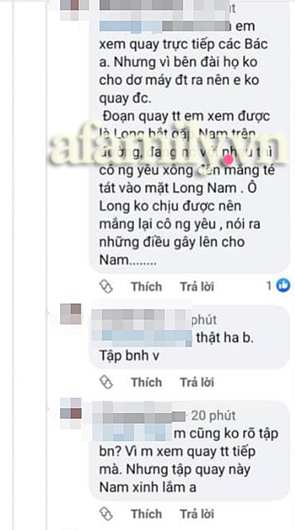Viewport: 295px width, 530px height.
Task: Click the chain link icon under the first comment
Action: tap(106, 286)
